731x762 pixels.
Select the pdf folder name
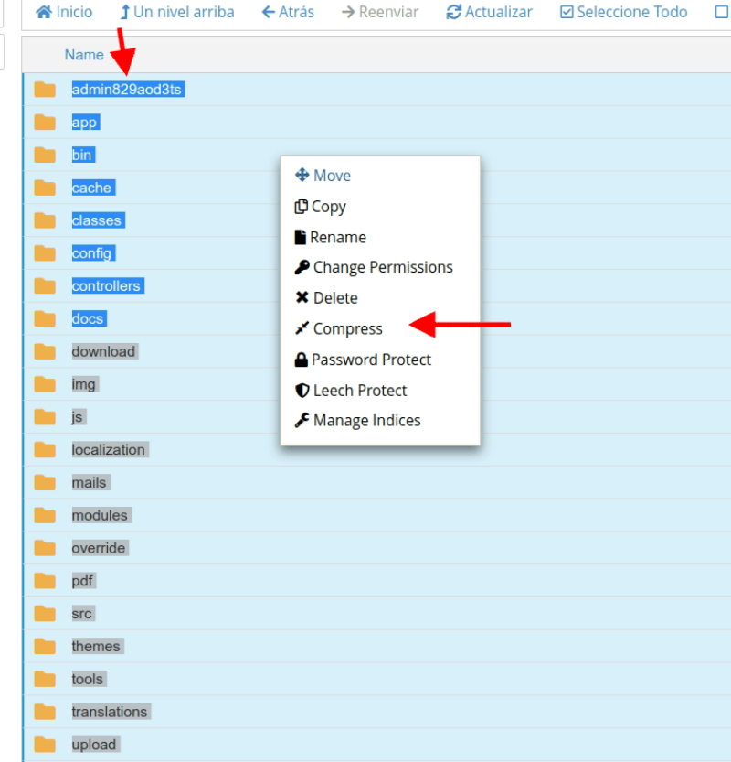(83, 581)
